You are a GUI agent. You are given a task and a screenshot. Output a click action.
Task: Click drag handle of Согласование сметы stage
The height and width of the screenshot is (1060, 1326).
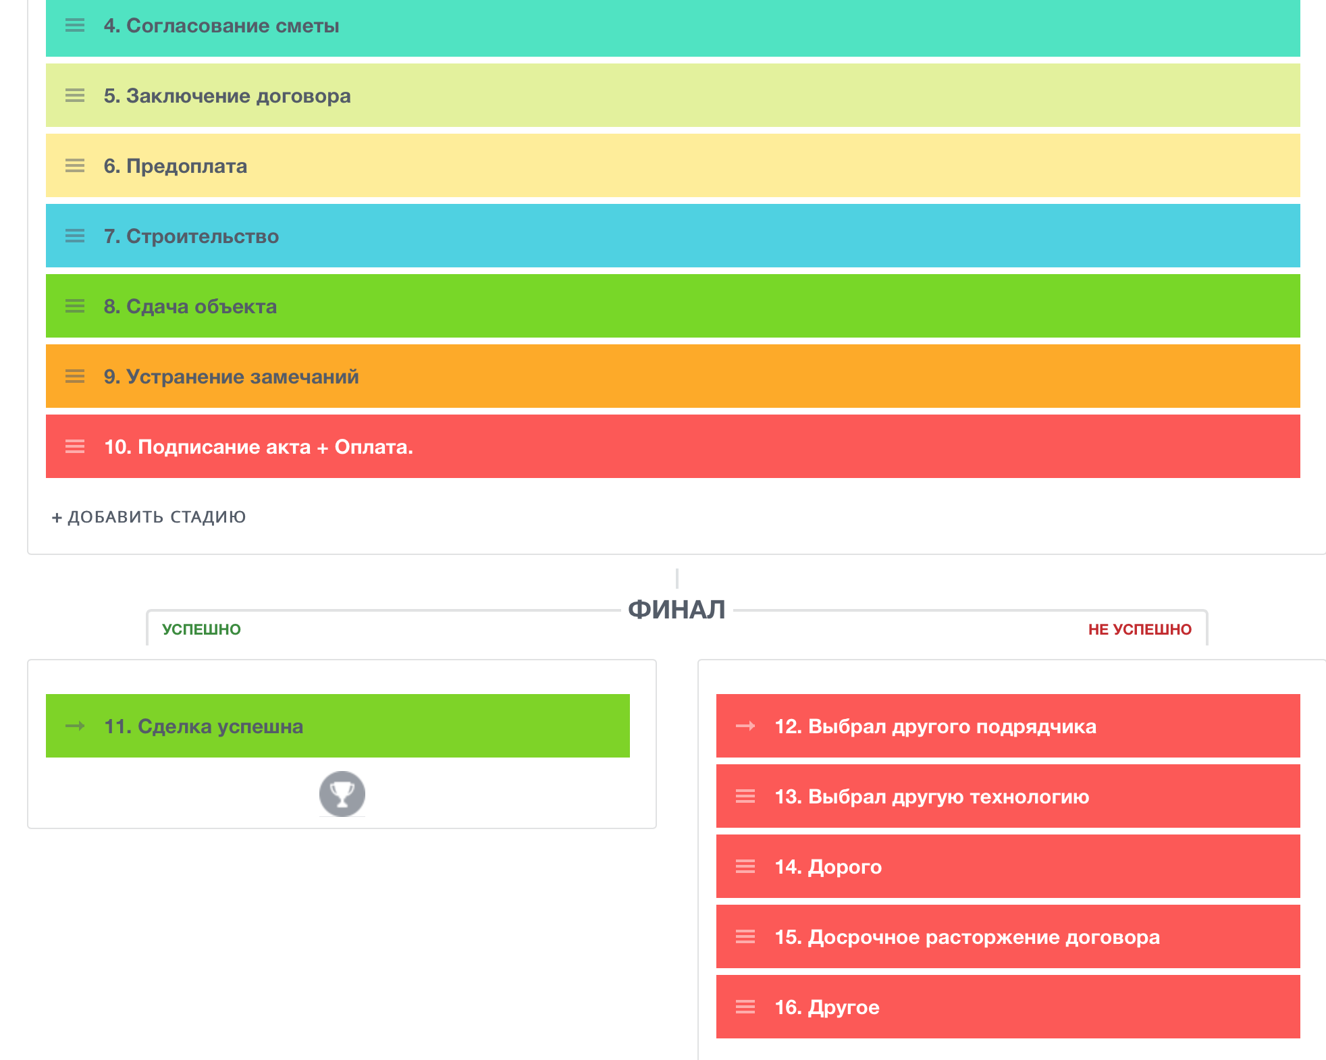pyautogui.click(x=75, y=26)
